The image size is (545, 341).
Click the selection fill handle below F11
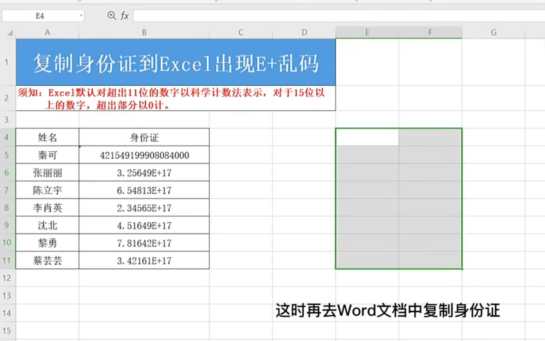click(x=462, y=269)
